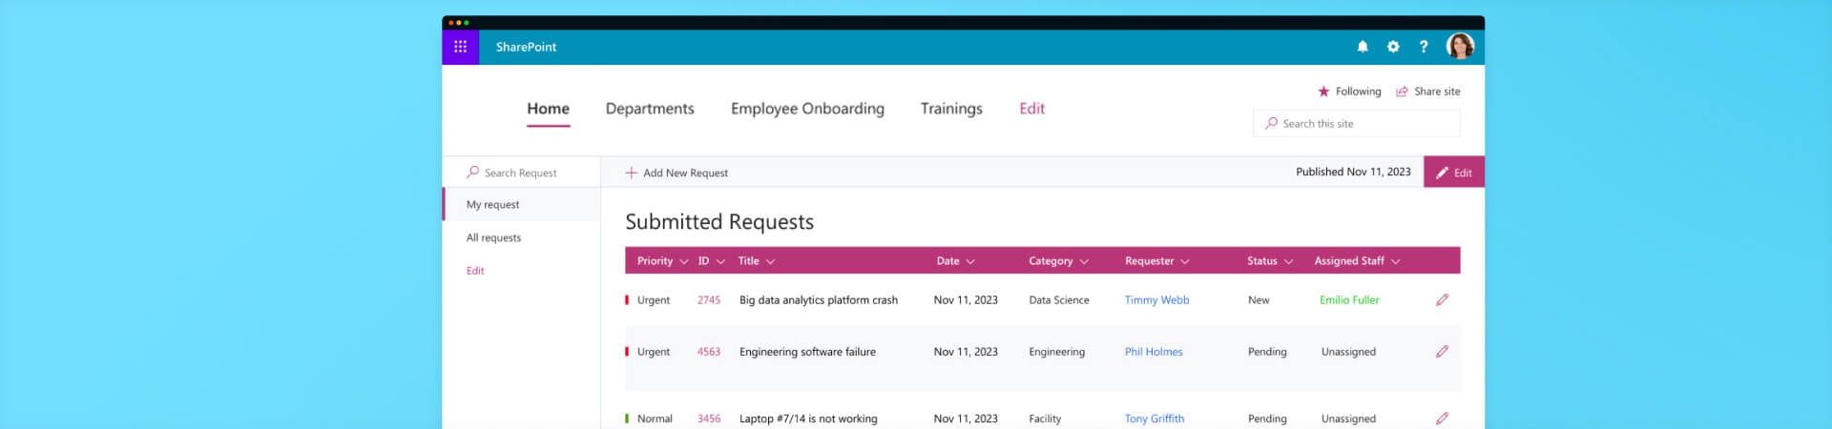
Task: Click the Following star icon
Action: 1323,92
